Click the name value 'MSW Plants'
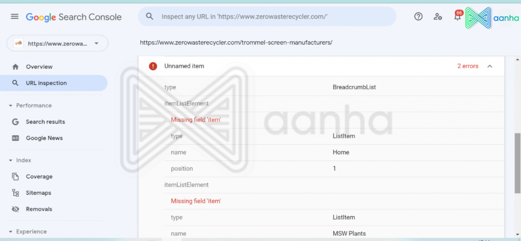 [x=349, y=234]
